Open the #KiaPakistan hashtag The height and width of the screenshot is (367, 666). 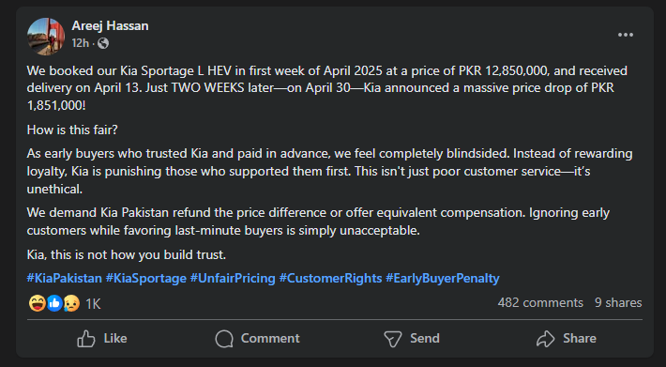[x=64, y=278]
